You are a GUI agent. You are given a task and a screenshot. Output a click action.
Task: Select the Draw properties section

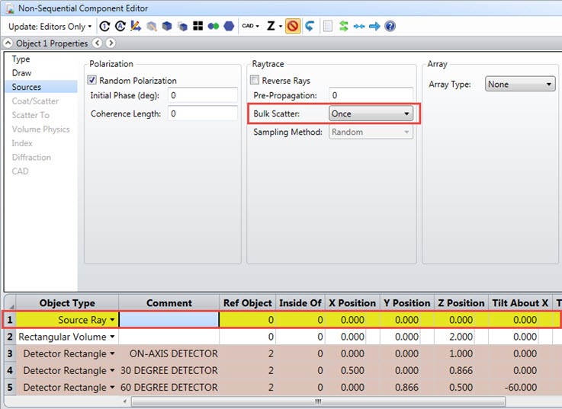click(21, 72)
